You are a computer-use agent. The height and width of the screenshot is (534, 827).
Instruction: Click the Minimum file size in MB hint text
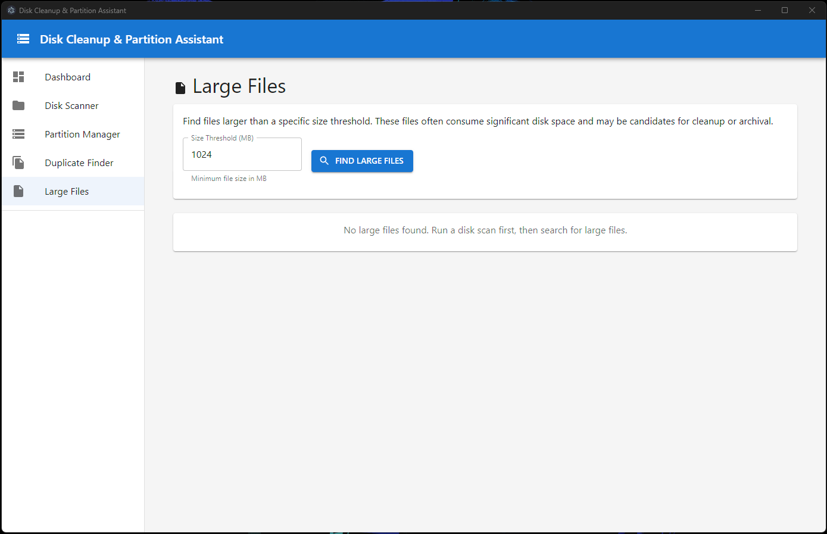(228, 178)
